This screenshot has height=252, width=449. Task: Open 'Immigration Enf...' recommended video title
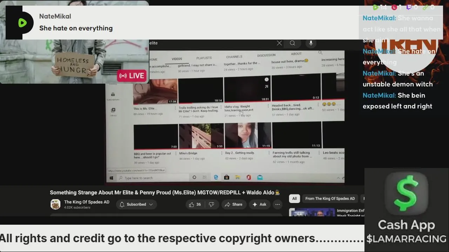pos(350,213)
